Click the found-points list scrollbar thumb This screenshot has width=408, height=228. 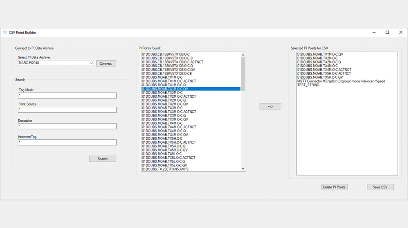243,74
